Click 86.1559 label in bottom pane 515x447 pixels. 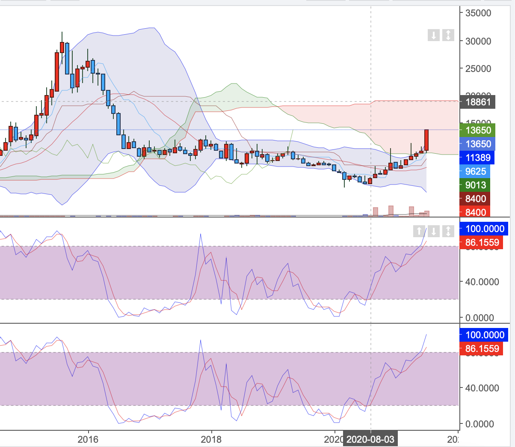click(482, 349)
